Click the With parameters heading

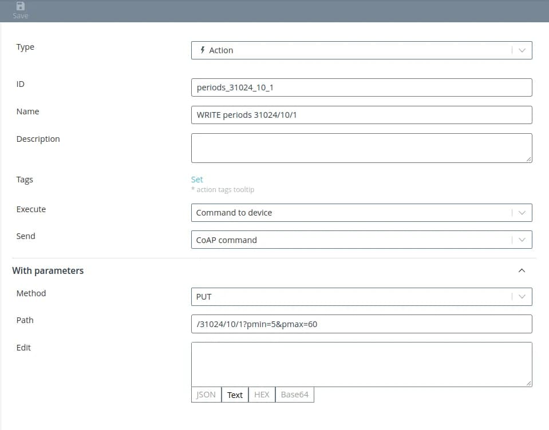pyautogui.click(x=48, y=270)
